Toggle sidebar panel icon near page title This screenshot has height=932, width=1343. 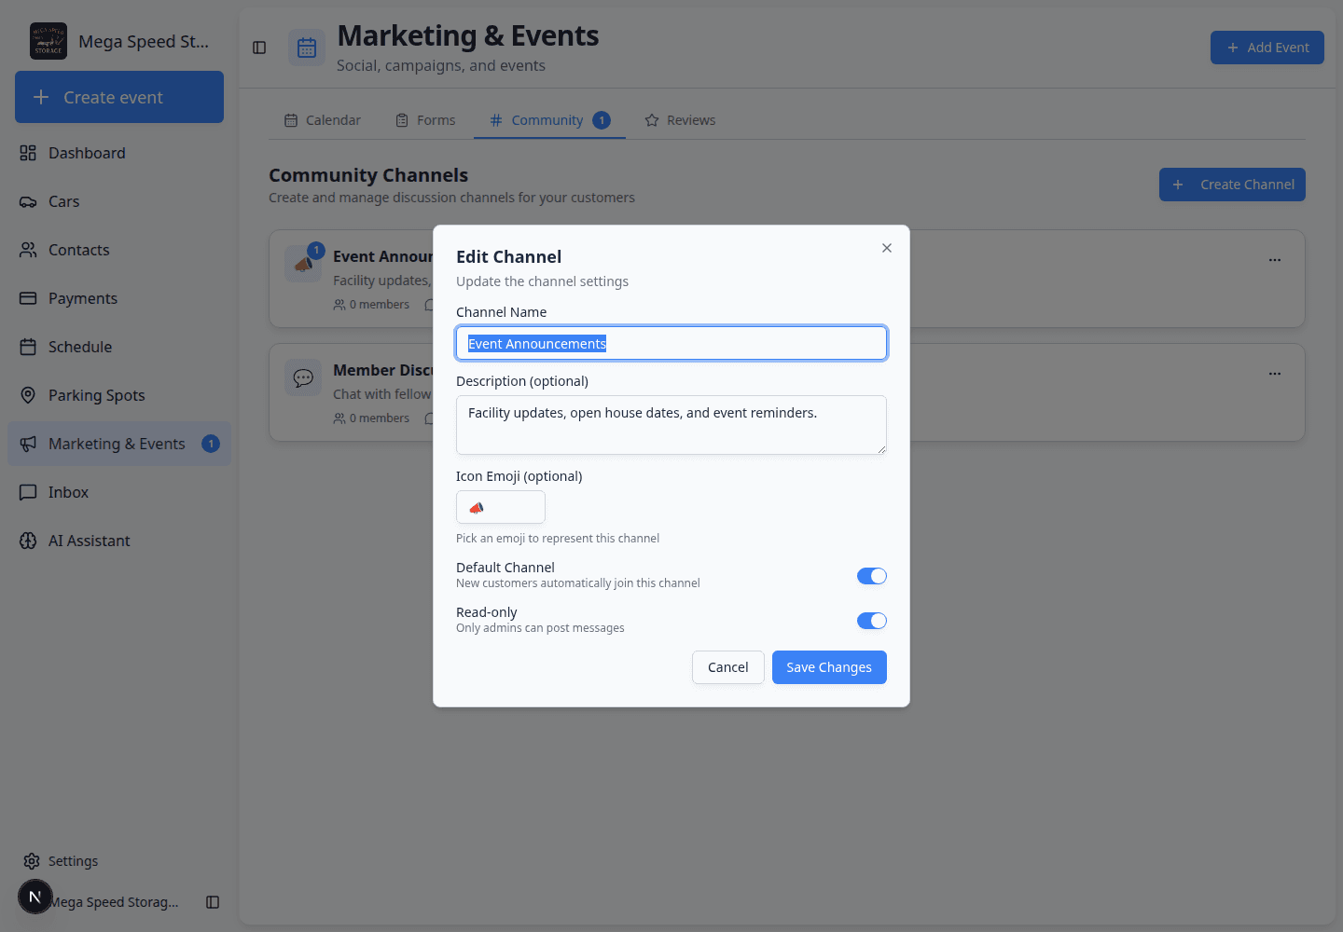259,48
